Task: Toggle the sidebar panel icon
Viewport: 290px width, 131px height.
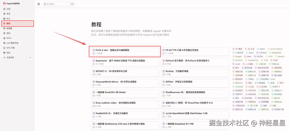Action: (39, 4)
